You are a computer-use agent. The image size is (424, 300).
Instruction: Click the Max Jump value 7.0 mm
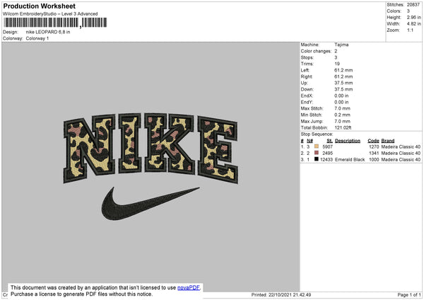coord(342,121)
